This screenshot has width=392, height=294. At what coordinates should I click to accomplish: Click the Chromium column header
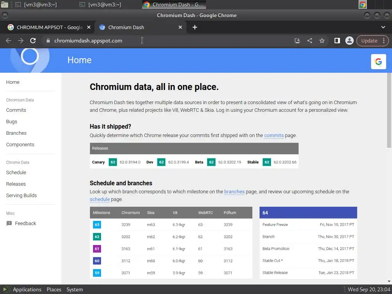pyautogui.click(x=131, y=213)
